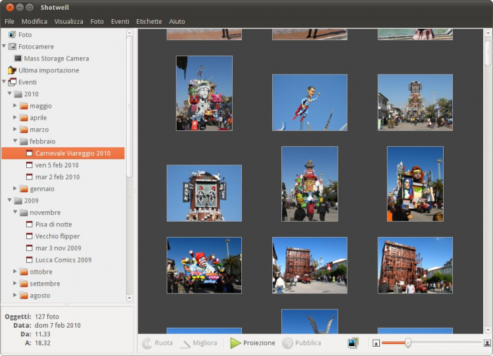Select the Foto library item
The width and height of the screenshot is (493, 356).
click(24, 35)
